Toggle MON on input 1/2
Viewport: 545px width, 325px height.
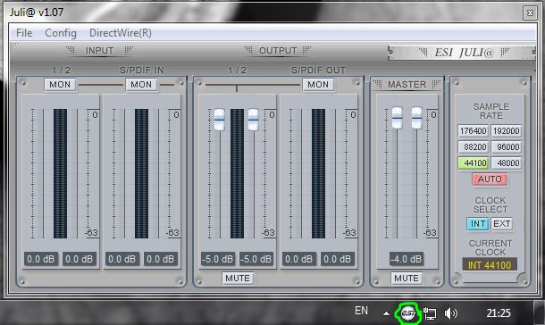60,84
